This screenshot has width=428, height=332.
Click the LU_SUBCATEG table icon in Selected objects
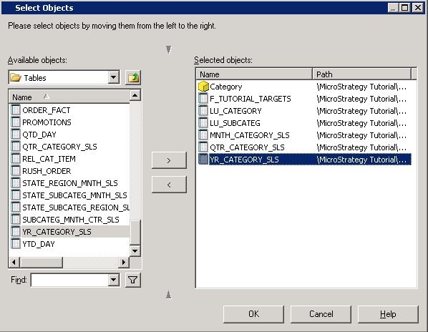[203, 123]
